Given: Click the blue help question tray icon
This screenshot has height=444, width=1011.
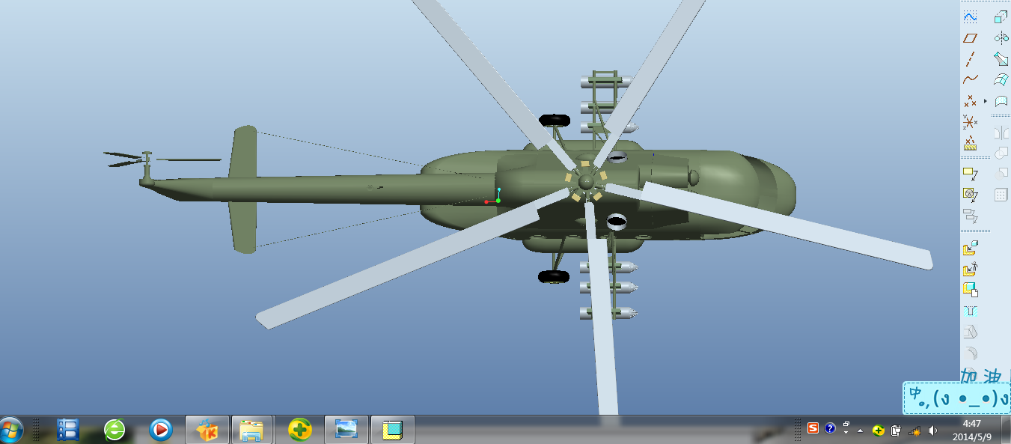Looking at the screenshot, I should [x=830, y=429].
